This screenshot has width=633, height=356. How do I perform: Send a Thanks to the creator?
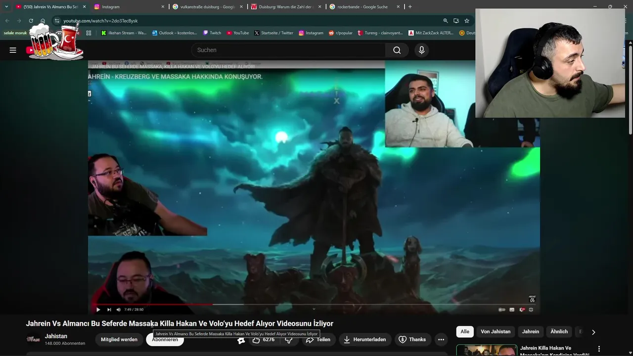click(412, 340)
